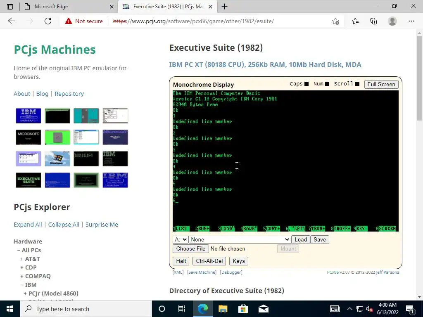This screenshot has height=317, width=423.
Task: Halt the emulated machine
Action: point(181,261)
